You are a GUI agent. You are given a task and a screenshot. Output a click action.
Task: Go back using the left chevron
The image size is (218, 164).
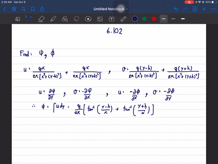pyautogui.click(x=5, y=9)
